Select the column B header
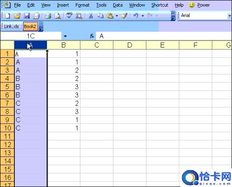The height and width of the screenshot is (187, 232). coord(63,45)
